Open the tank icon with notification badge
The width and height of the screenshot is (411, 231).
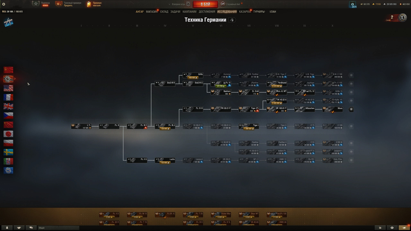(x=404, y=228)
